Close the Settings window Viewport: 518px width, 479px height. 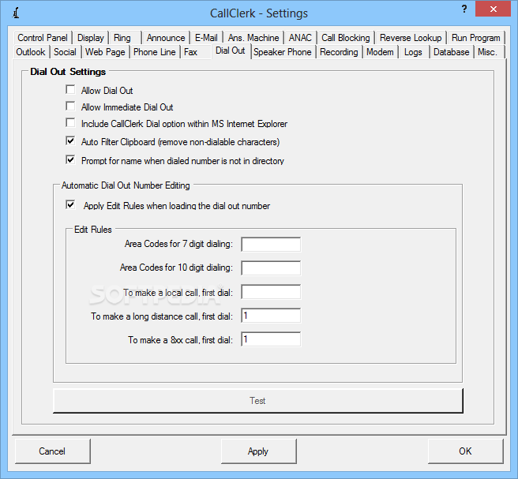coord(493,9)
